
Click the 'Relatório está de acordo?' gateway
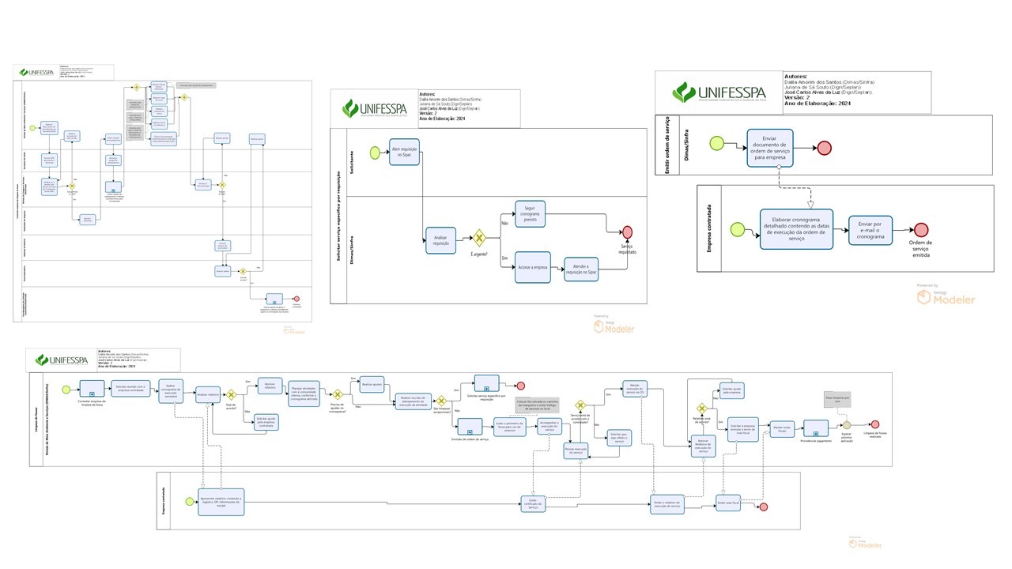702,409
